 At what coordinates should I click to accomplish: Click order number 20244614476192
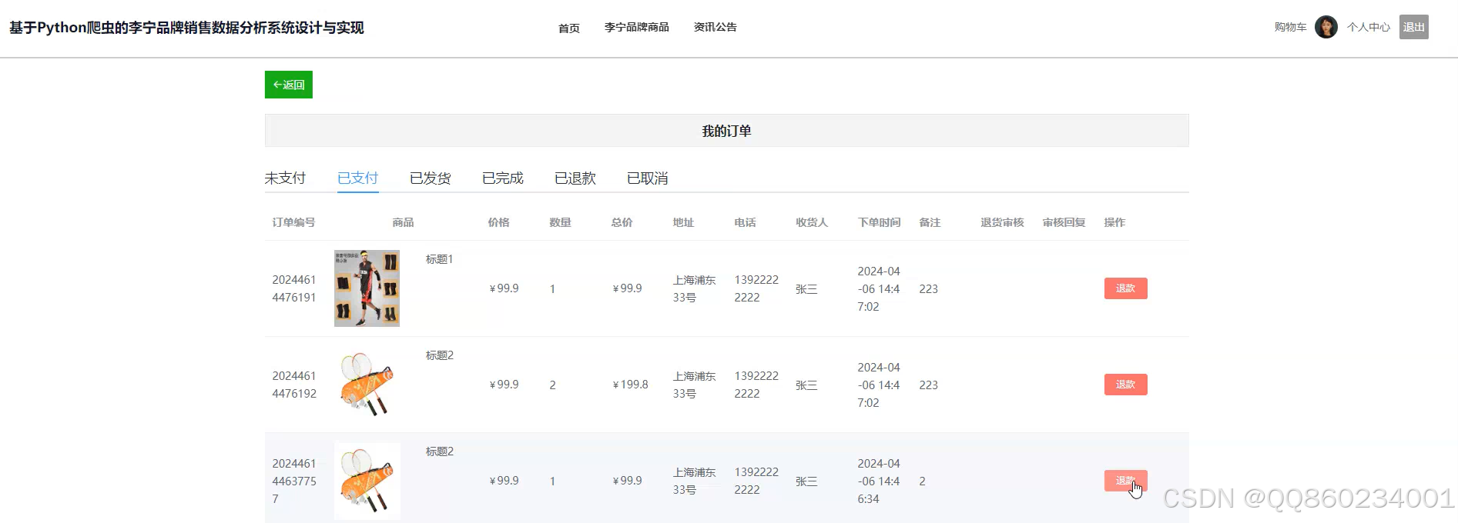click(x=294, y=385)
